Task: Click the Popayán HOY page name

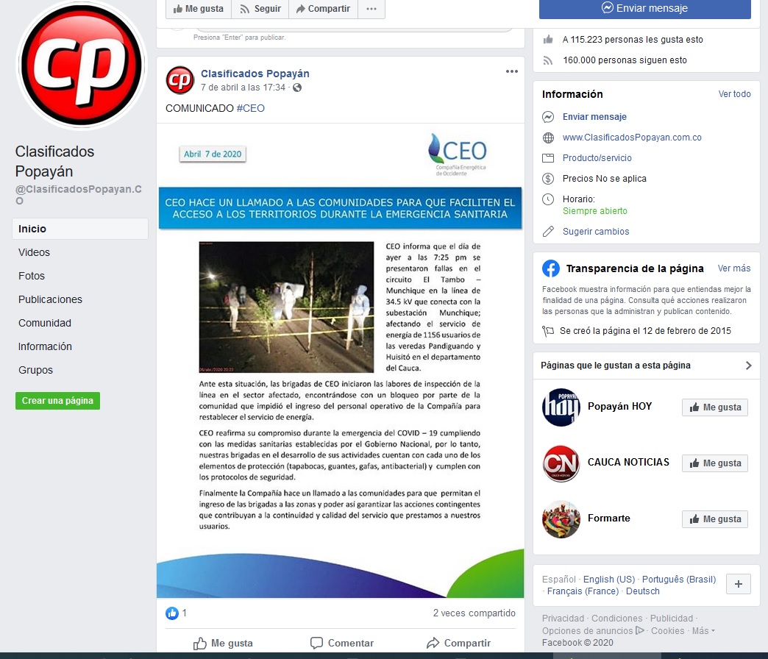Action: click(x=619, y=407)
